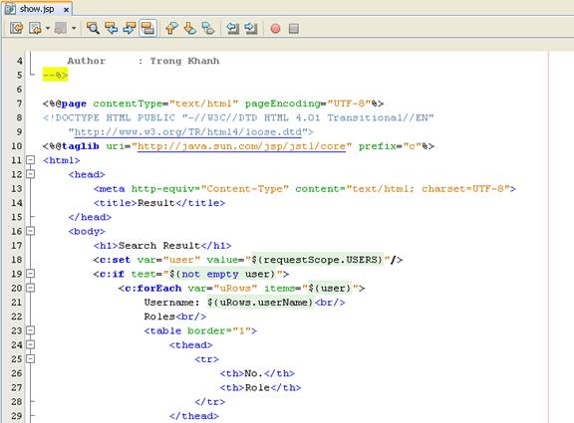The width and height of the screenshot is (574, 423).
Task: Collapse the c:forEach fold on line 20
Action: click(30, 288)
